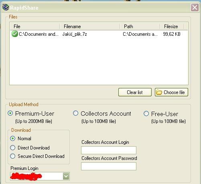
Task: Choose Secure Direct Download option
Action: tap(13, 156)
